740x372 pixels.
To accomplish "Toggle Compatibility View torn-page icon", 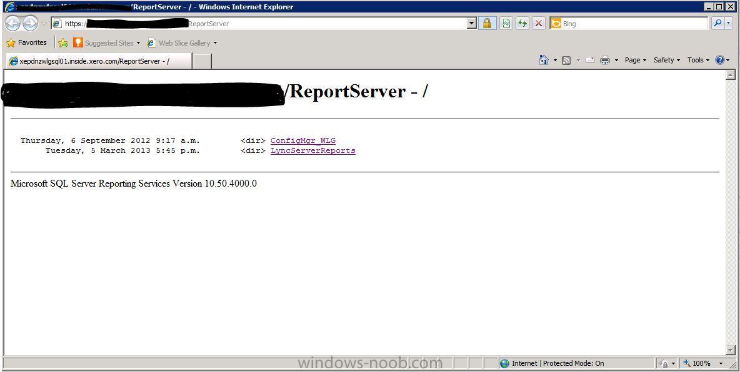I will [506, 24].
